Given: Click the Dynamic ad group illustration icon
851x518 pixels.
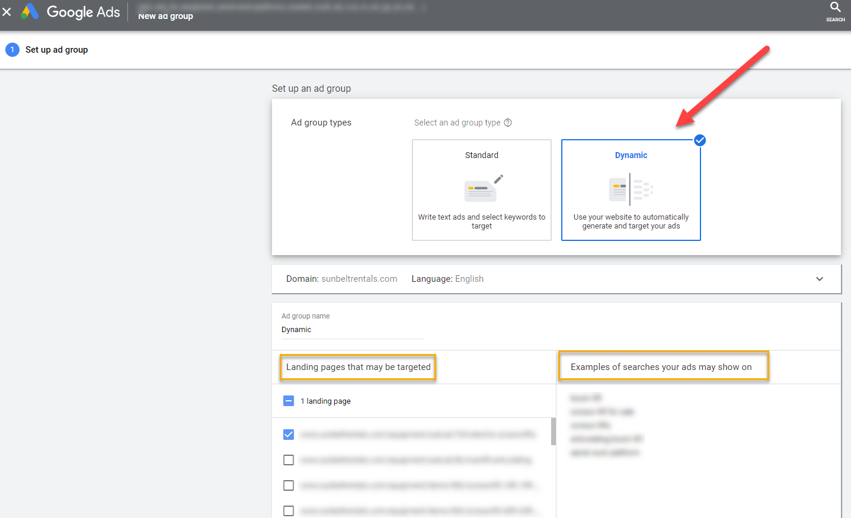Looking at the screenshot, I should point(631,189).
